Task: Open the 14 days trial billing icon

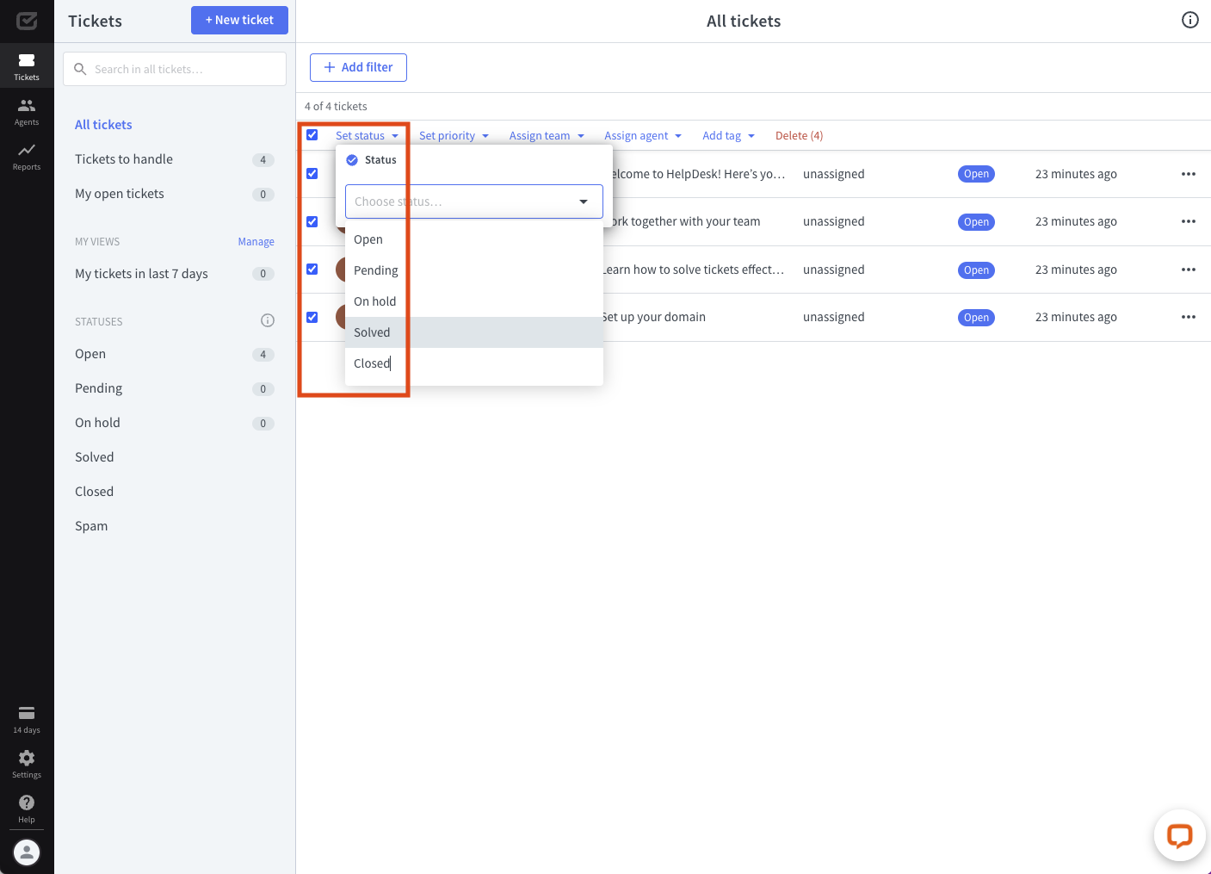Action: point(27,719)
